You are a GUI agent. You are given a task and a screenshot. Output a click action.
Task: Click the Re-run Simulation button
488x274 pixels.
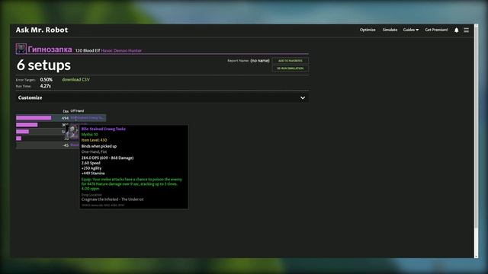pos(291,68)
